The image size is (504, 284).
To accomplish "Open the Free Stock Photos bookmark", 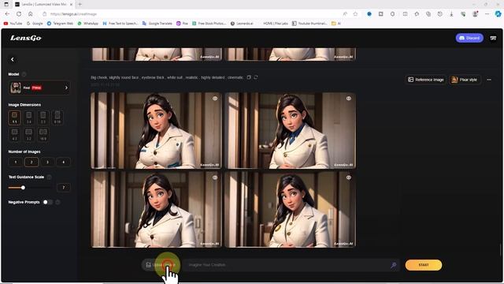I will tap(209, 24).
